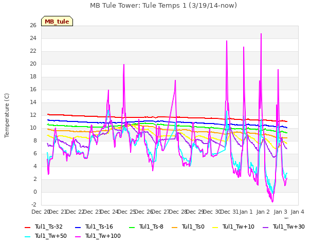
Task: Click the y-axis value -2
Action: (x=34, y=204)
